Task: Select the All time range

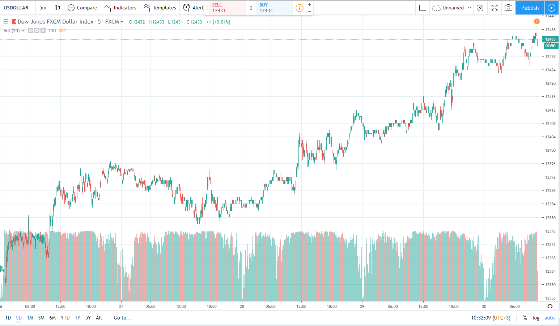Action: point(99,318)
